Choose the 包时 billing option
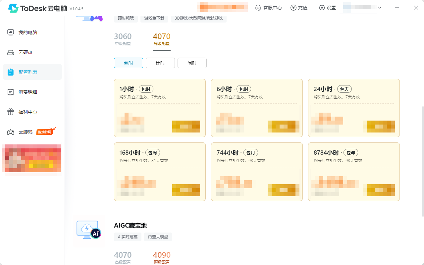Viewport: 424px width, 265px height. pyautogui.click(x=129, y=63)
